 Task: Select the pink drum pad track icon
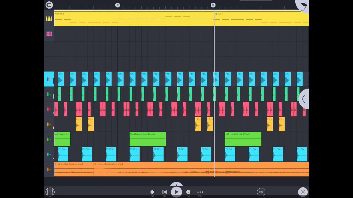coord(49,34)
